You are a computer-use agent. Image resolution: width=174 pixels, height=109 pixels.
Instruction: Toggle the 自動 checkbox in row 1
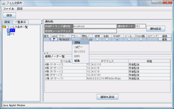point(107,39)
